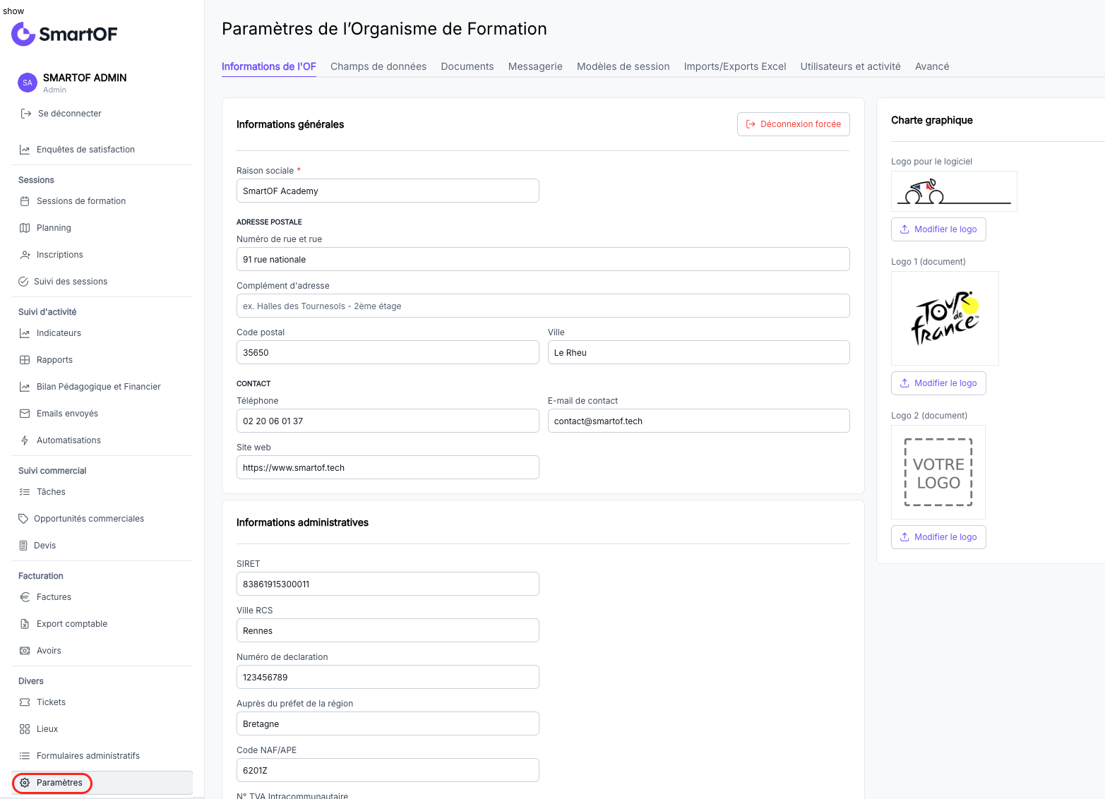Image resolution: width=1105 pixels, height=799 pixels.
Task: Click the Numéro de rue et rue field
Action: (x=543, y=259)
